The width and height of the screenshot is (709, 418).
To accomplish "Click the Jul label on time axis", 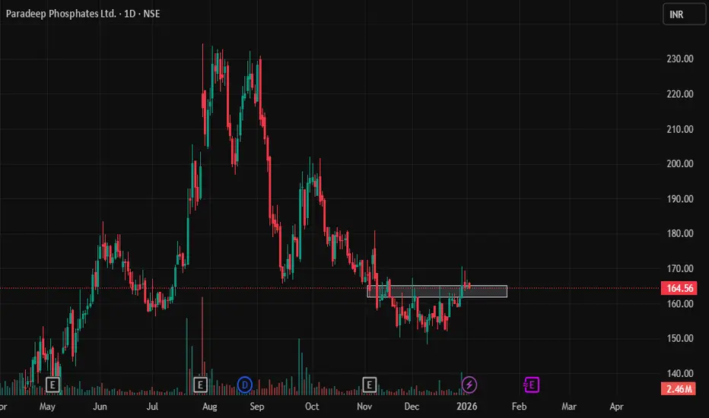I will pos(152,407).
